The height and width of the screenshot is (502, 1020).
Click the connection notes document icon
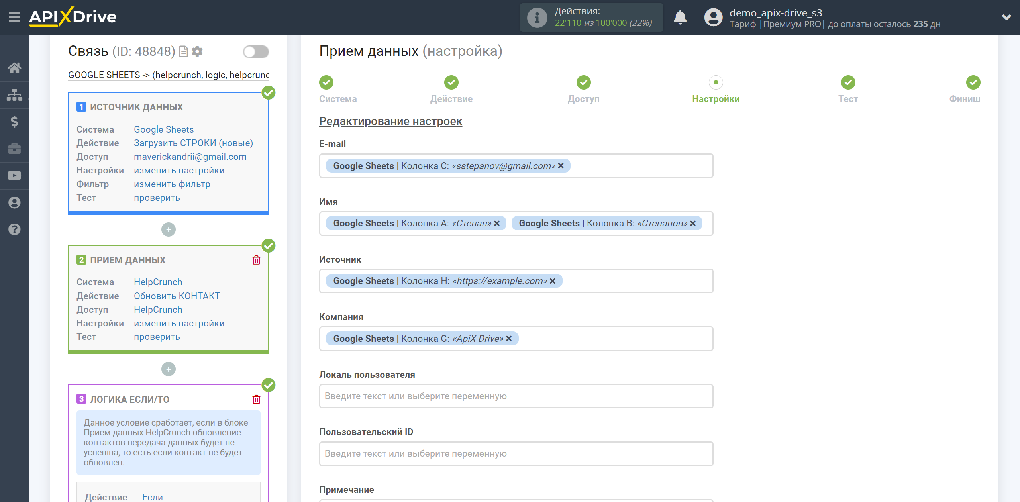(x=183, y=52)
